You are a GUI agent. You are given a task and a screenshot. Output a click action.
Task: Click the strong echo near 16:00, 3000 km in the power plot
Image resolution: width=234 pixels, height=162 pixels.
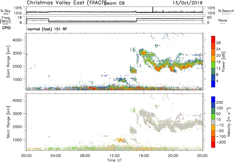144,53
